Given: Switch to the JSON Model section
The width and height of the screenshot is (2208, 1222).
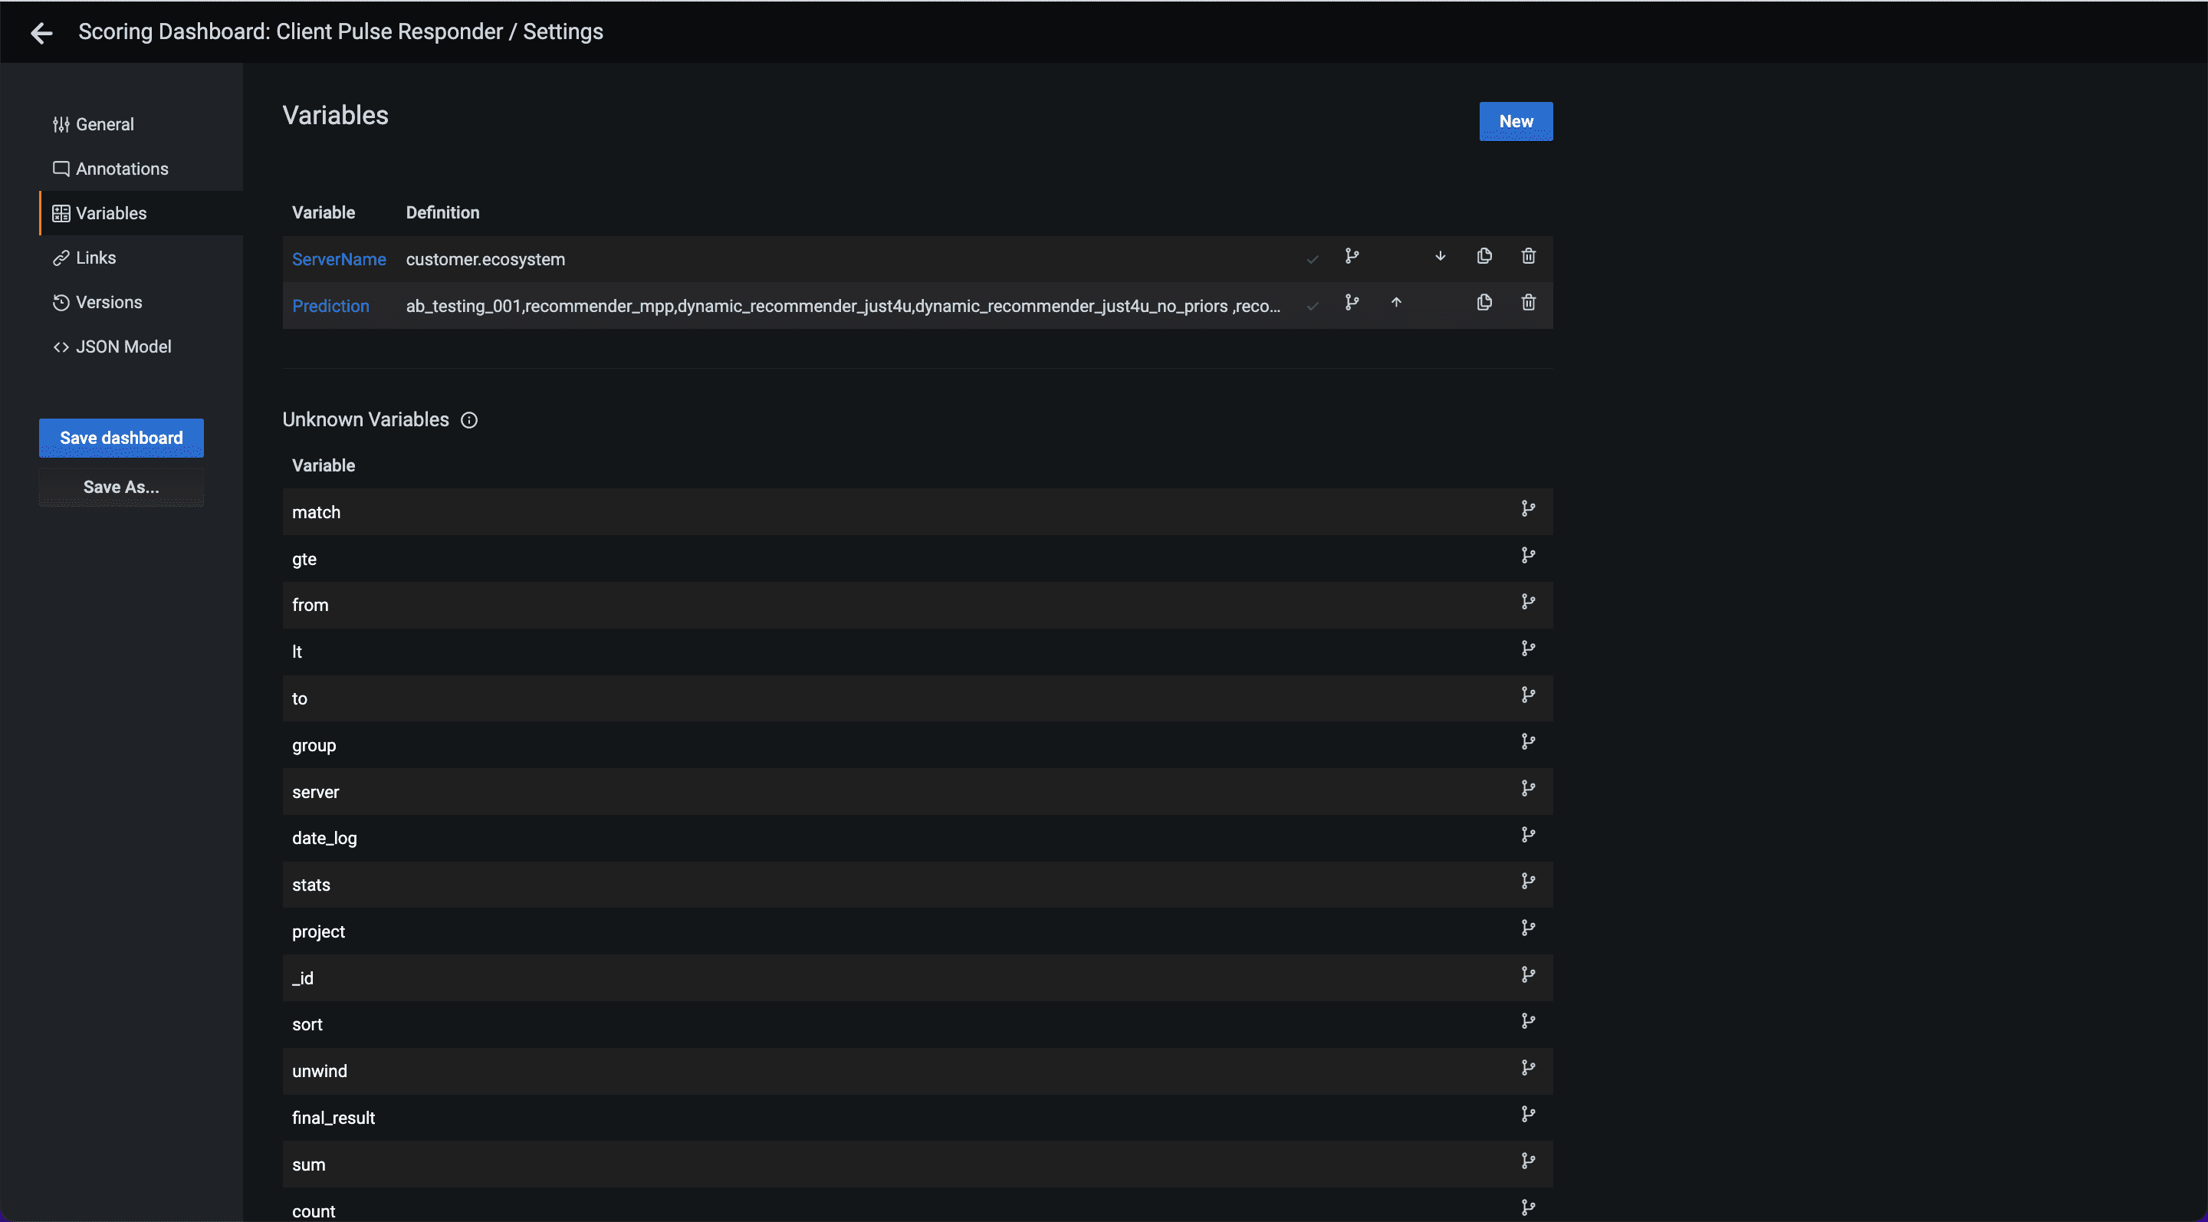Looking at the screenshot, I should coord(123,347).
